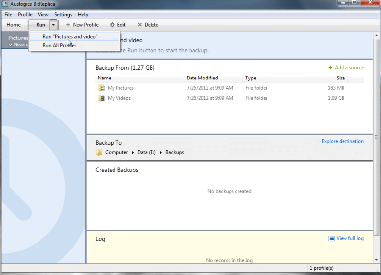Click the Never ran checkmark icon in sidebar
This screenshot has height=275, width=381.
pos(11,45)
